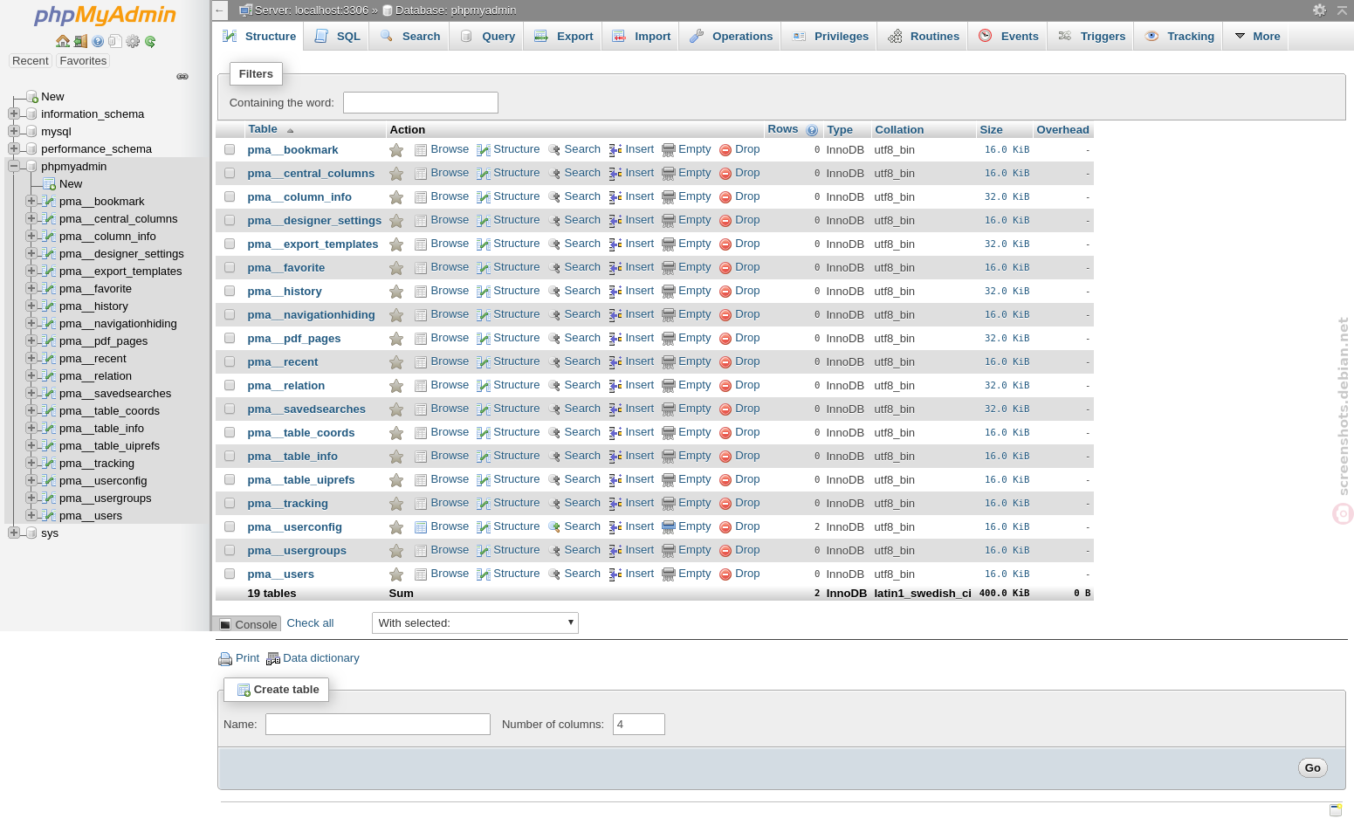Check the pma__navigationhiding row checkbox
The height and width of the screenshot is (832, 1354).
tap(230, 314)
